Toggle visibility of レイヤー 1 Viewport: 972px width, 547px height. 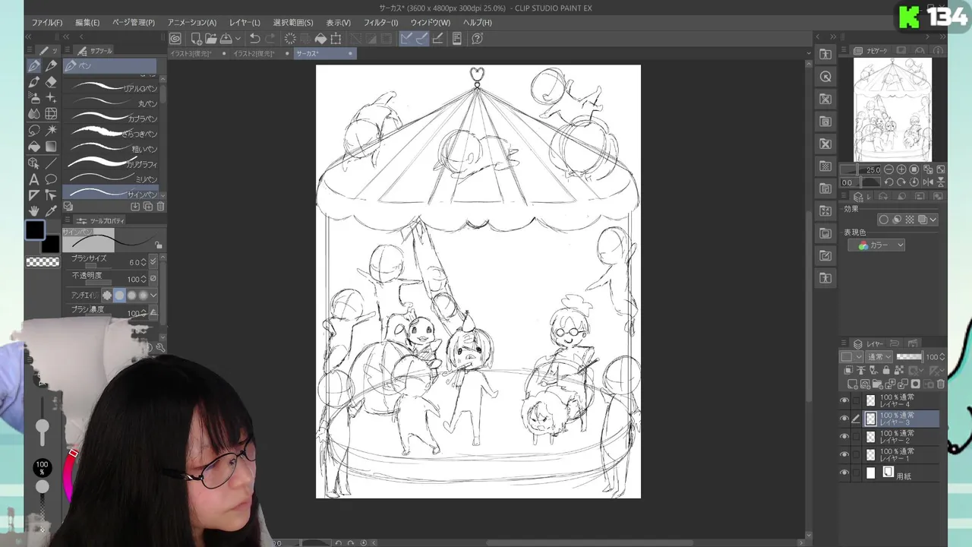point(844,454)
